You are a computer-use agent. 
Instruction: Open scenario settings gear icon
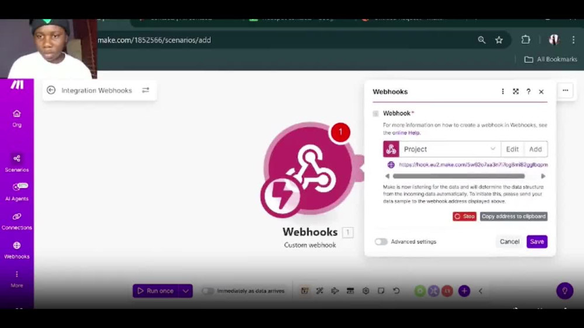coord(366,291)
